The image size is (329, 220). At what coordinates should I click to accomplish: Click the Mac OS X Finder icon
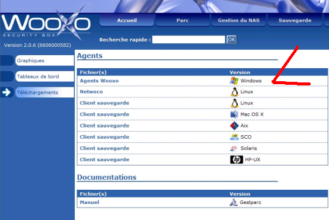234,114
